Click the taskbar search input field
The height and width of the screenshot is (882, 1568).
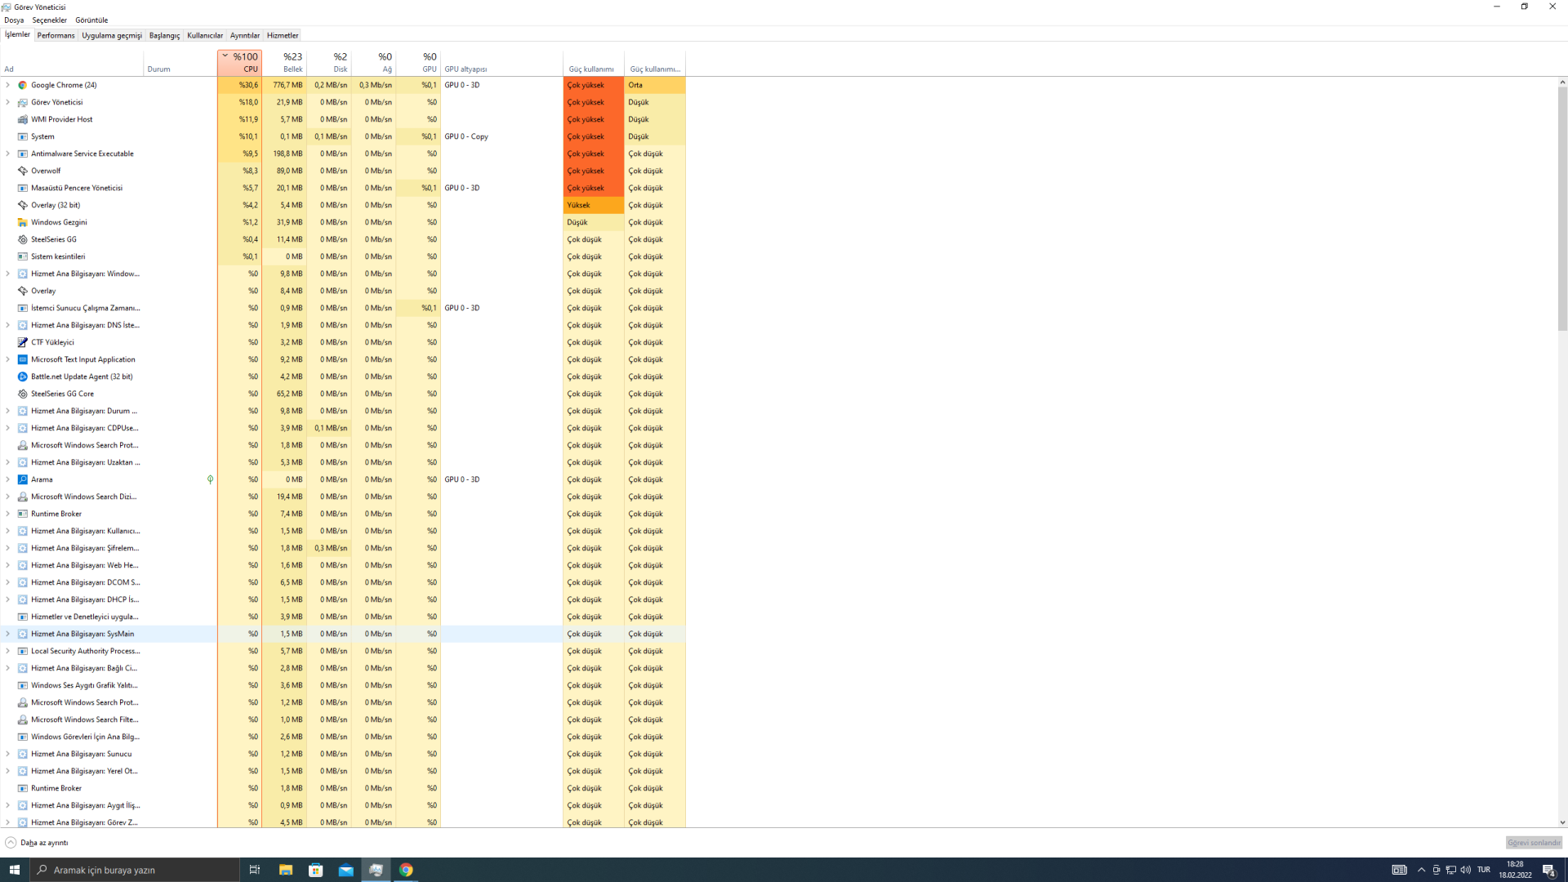pyautogui.click(x=135, y=870)
